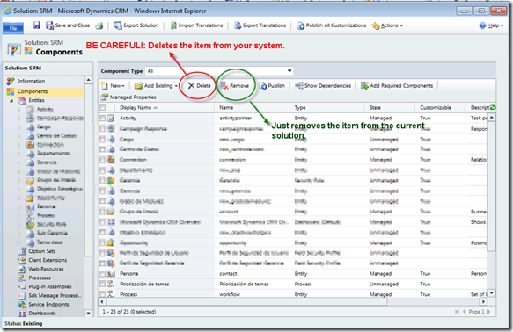Click Import Translations

(196, 25)
